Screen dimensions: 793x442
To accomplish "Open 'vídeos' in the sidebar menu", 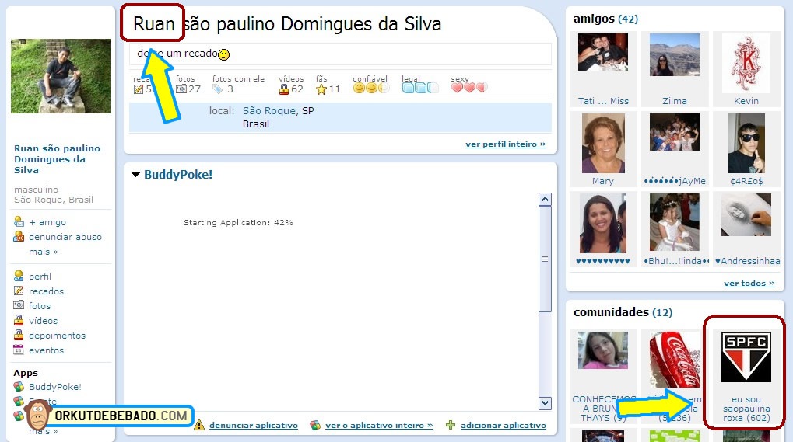I will [43, 320].
